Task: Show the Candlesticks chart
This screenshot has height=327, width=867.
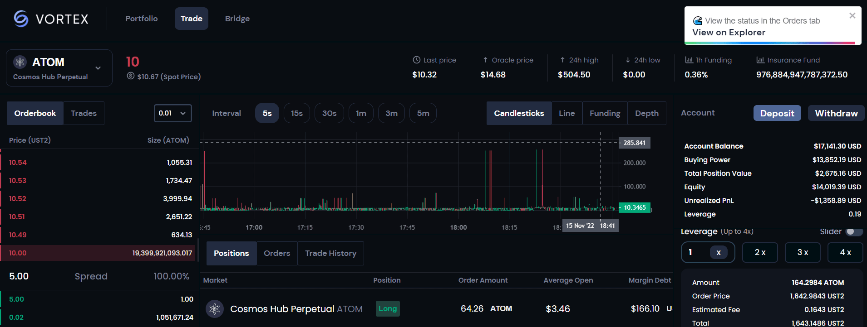Action: click(x=519, y=113)
